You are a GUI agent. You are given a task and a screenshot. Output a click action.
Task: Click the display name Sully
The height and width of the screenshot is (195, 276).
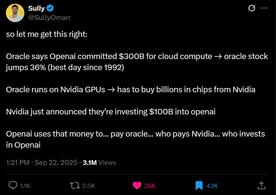coord(36,9)
